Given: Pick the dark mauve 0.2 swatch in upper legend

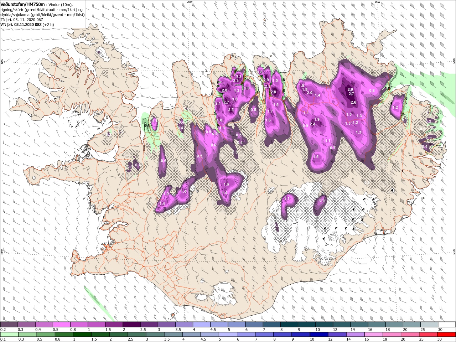Looking at the screenshot, I should coord(9,325).
